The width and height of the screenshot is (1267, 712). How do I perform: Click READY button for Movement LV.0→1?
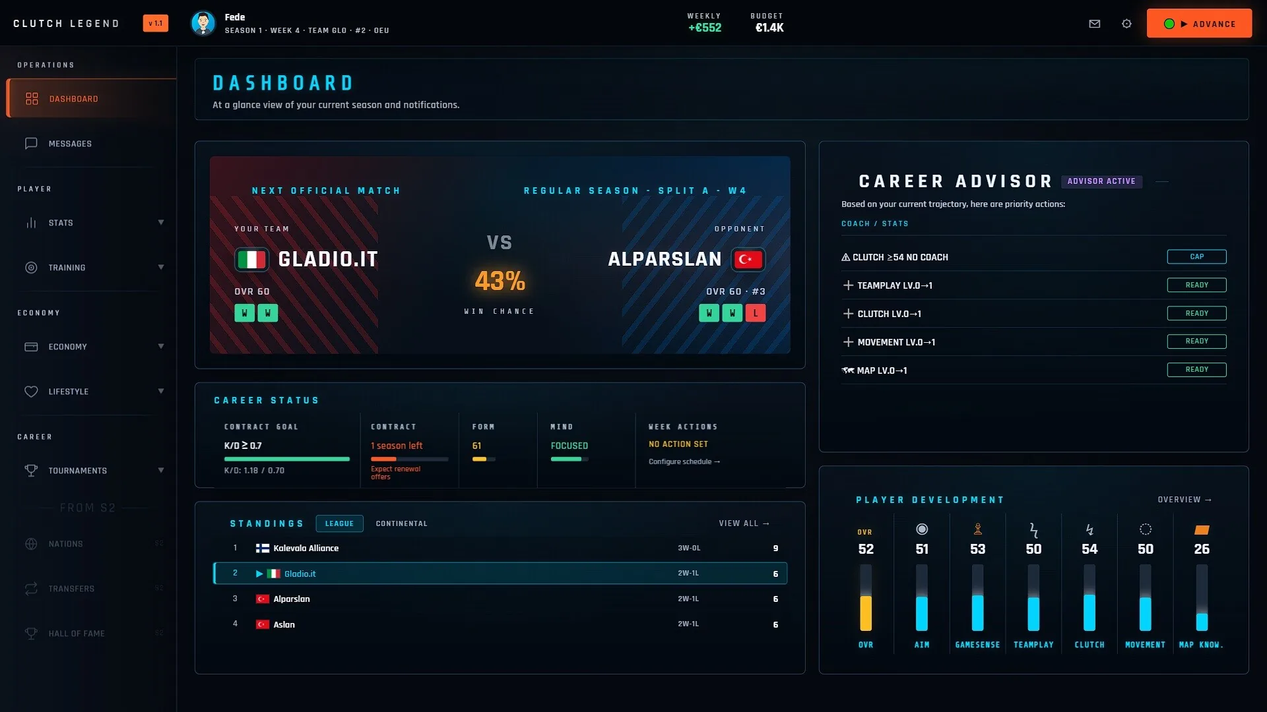coord(1196,341)
